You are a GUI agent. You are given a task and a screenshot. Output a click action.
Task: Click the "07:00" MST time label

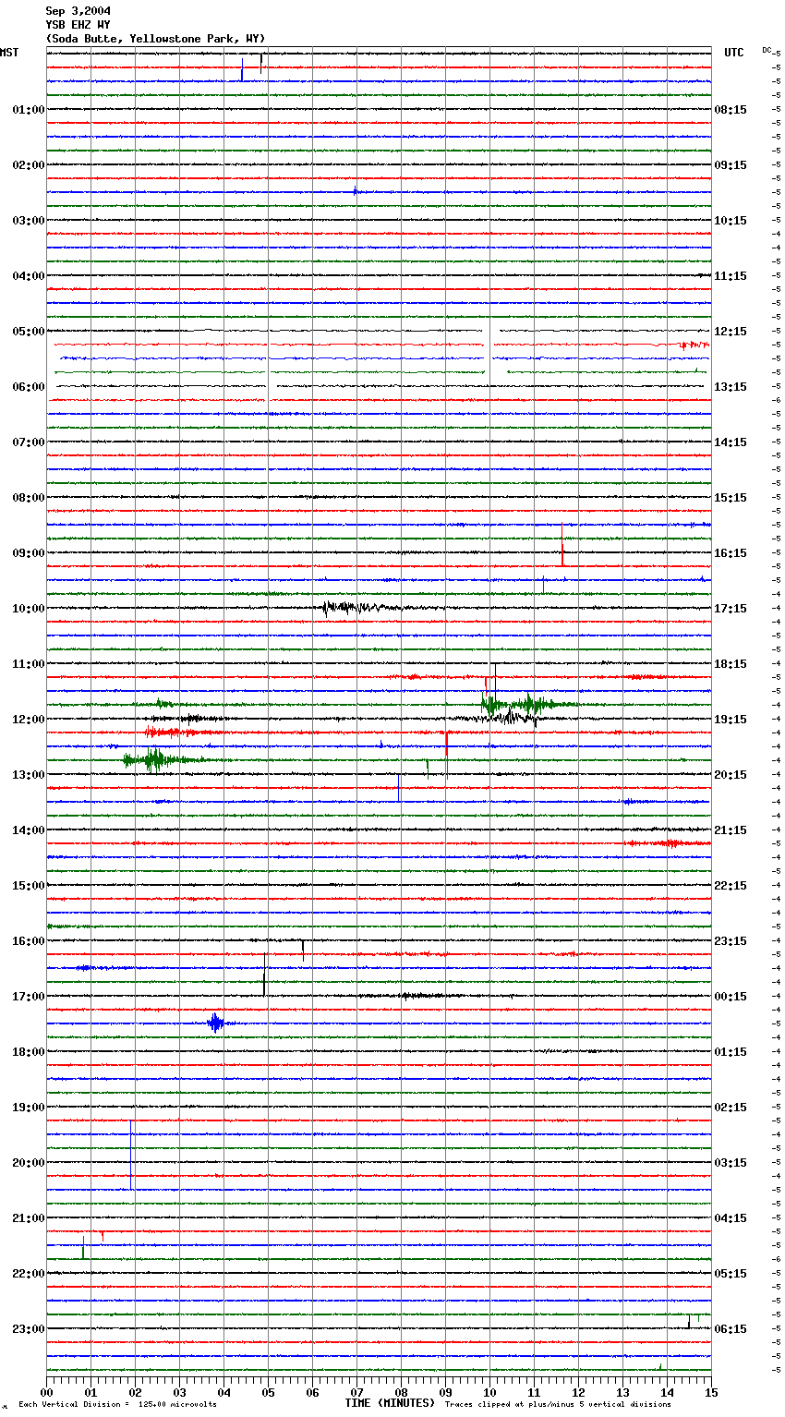tap(29, 442)
